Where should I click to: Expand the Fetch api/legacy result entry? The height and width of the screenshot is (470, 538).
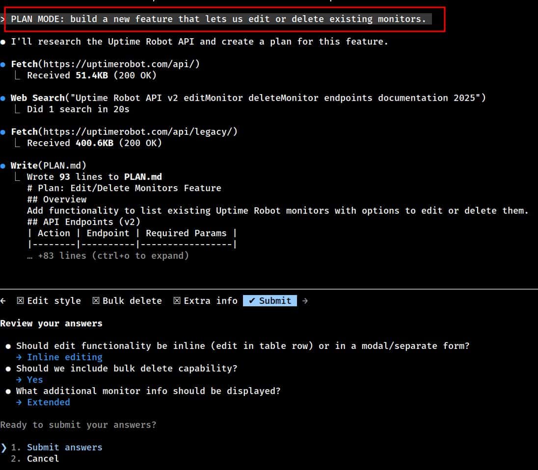(x=94, y=143)
